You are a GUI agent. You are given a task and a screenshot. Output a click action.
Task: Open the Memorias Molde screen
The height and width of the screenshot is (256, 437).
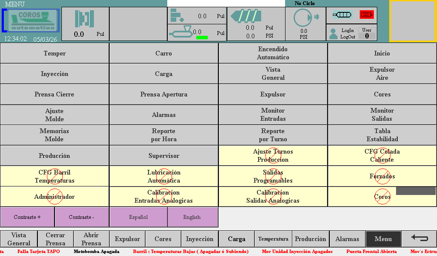(55, 135)
